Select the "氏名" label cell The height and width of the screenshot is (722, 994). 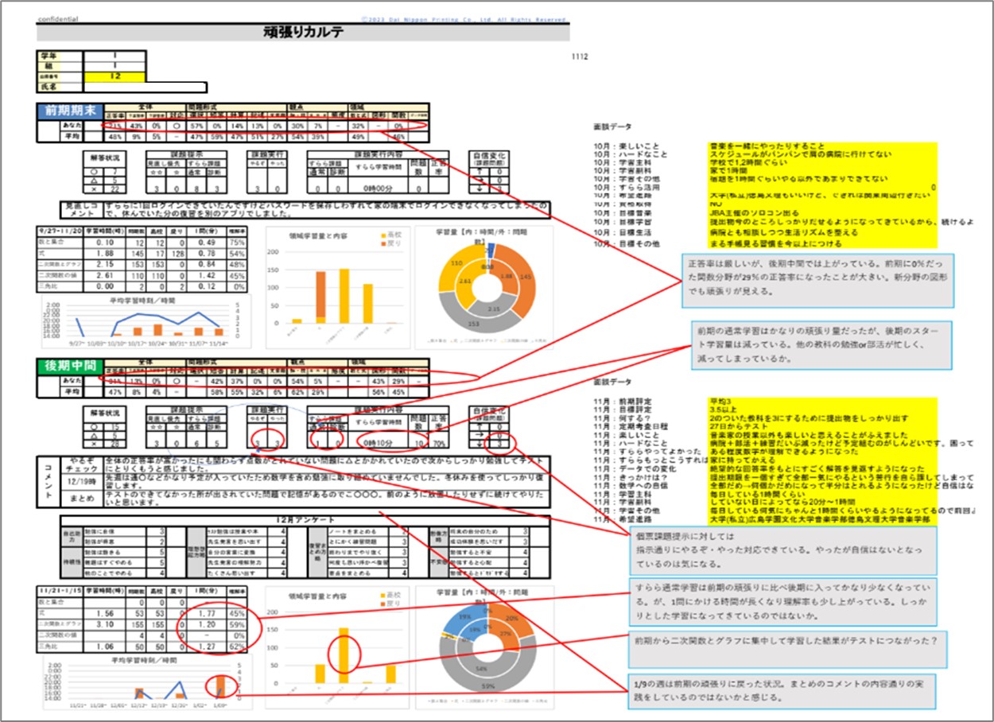point(60,87)
